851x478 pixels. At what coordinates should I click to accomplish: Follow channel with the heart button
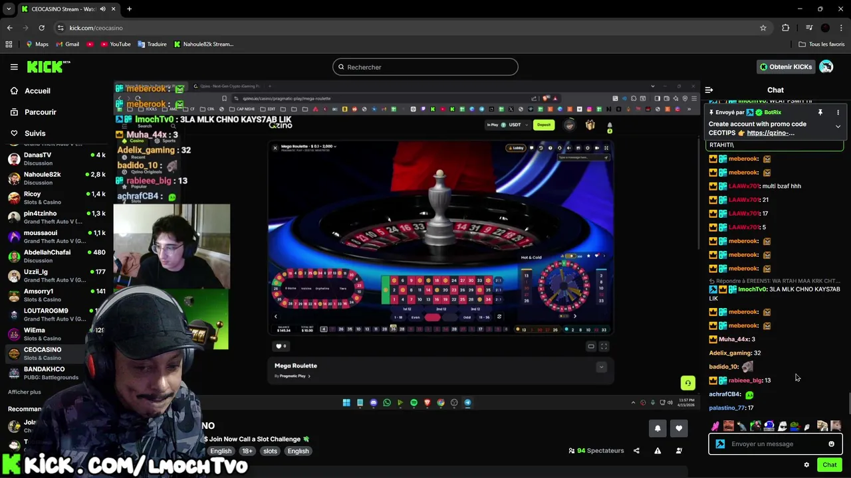pyautogui.click(x=679, y=429)
